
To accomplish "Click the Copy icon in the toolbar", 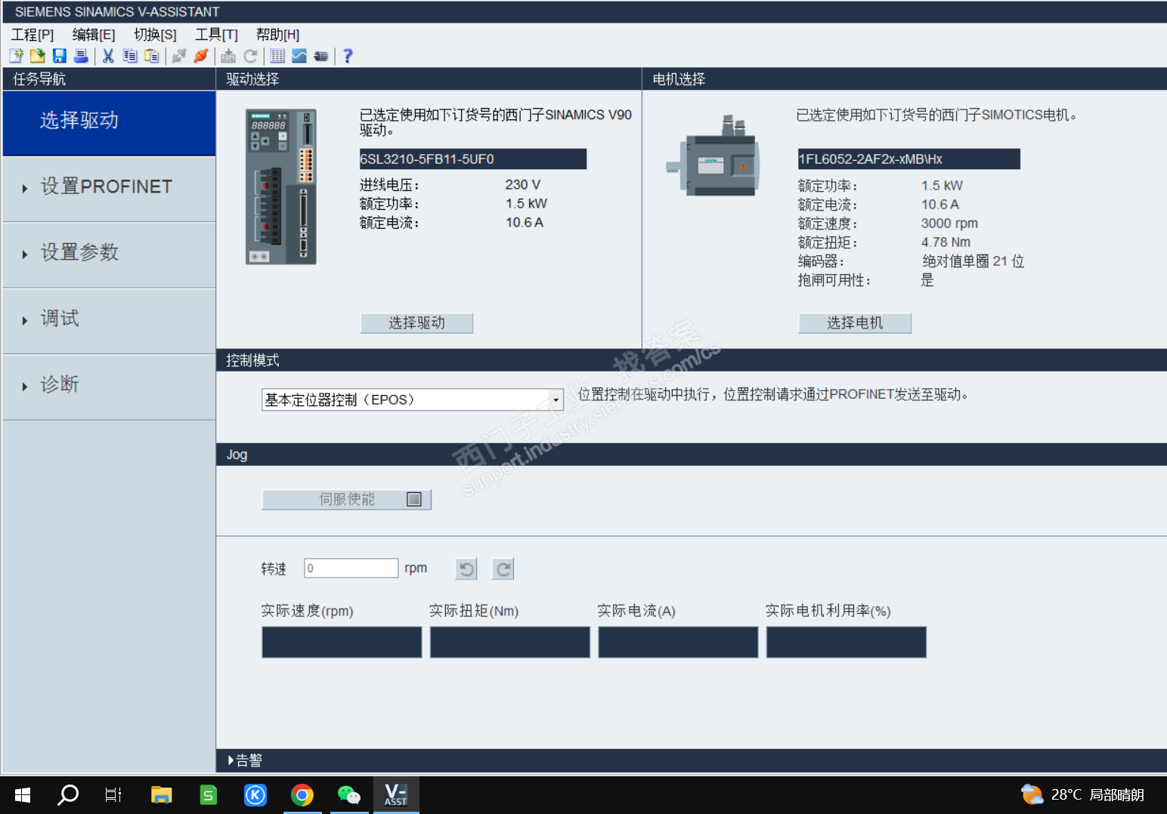I will point(130,56).
